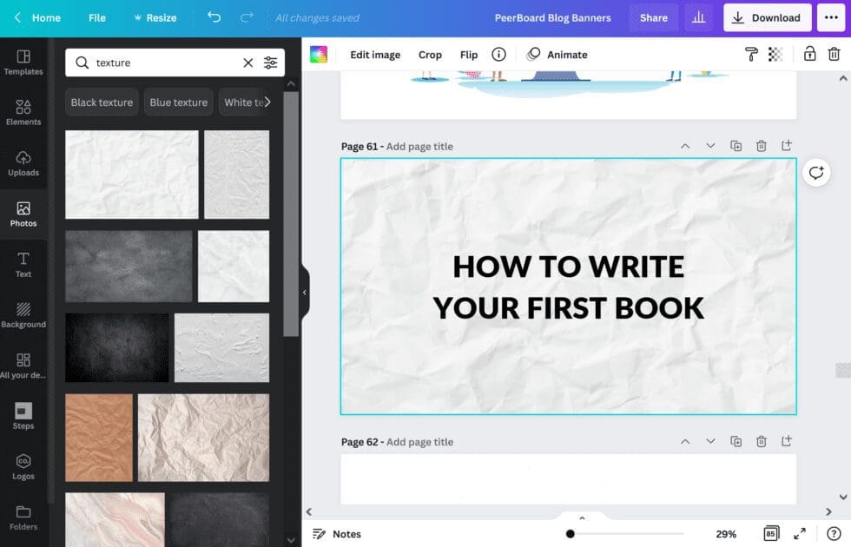Toggle presenter fullscreen view
This screenshot has width=851, height=547.
pos(801,534)
